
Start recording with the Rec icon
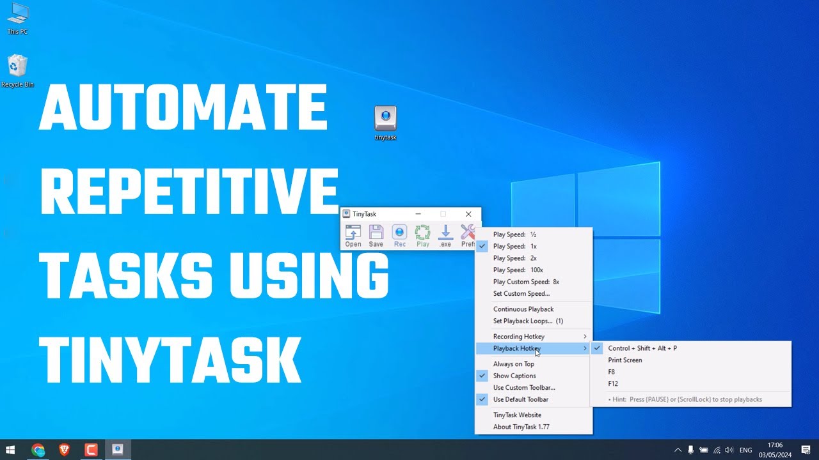click(400, 235)
